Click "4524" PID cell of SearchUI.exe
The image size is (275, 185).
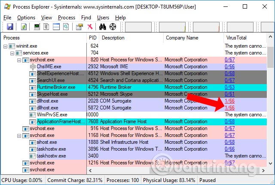[x=94, y=80]
